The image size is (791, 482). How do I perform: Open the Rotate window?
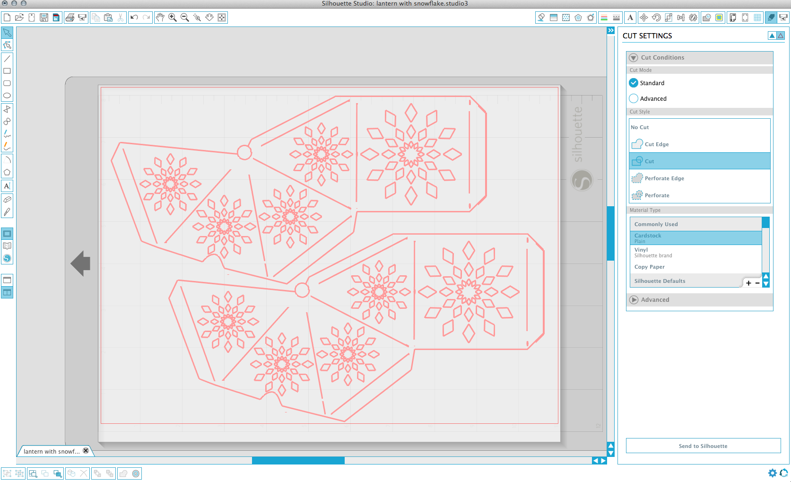[656, 18]
